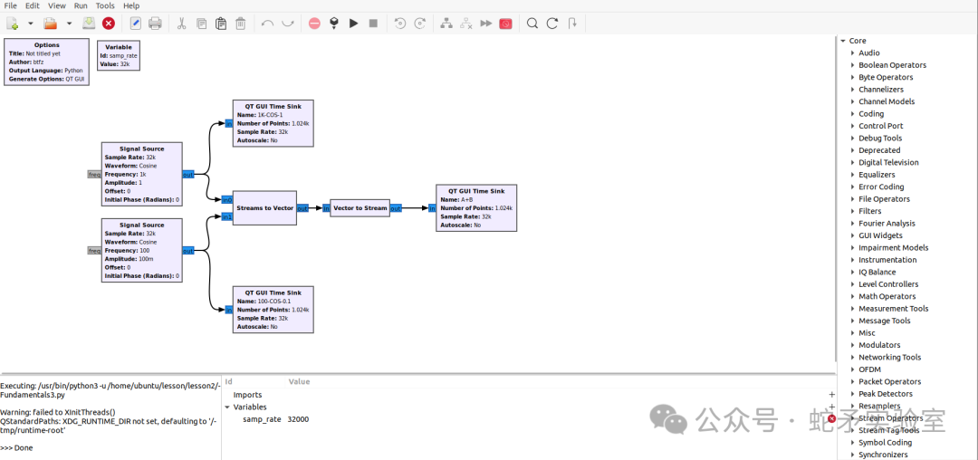Open the Edit menu
This screenshot has width=978, height=460.
[x=33, y=5]
